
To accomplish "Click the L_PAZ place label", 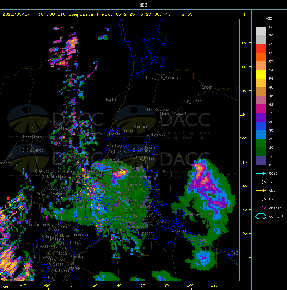I will pyautogui.click(x=233, y=253).
